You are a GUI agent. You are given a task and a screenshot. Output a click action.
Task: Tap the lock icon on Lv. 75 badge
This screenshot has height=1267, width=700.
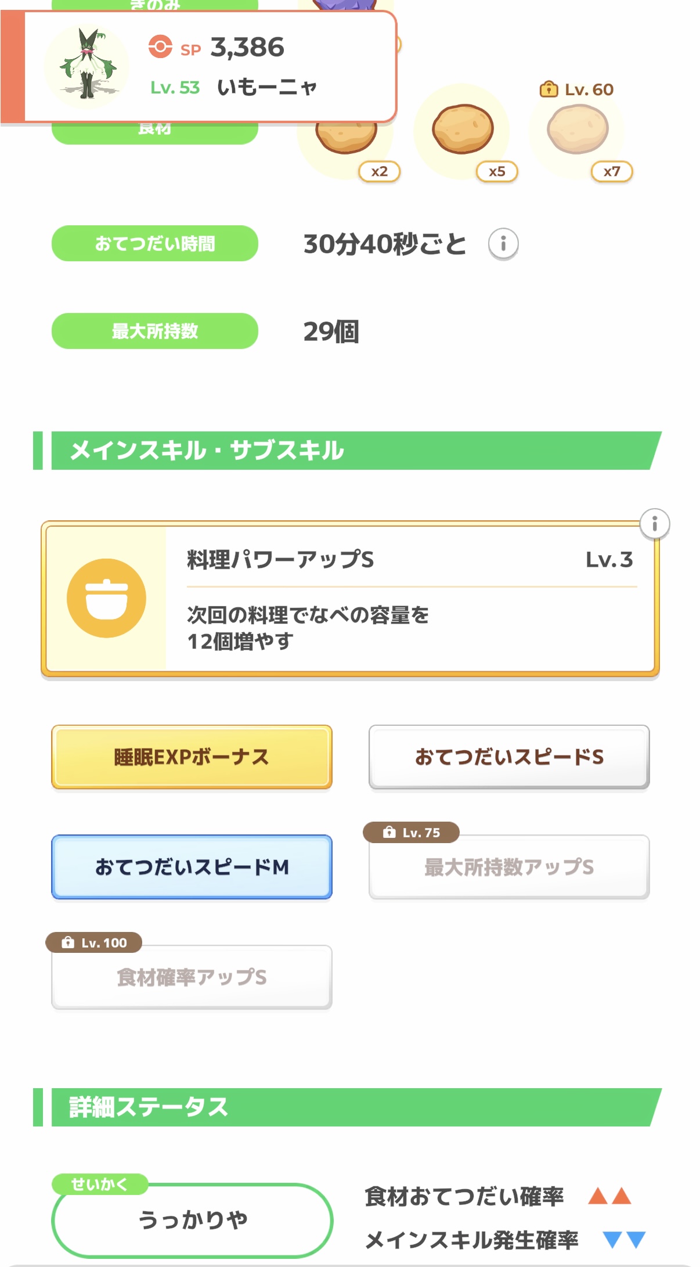[389, 832]
